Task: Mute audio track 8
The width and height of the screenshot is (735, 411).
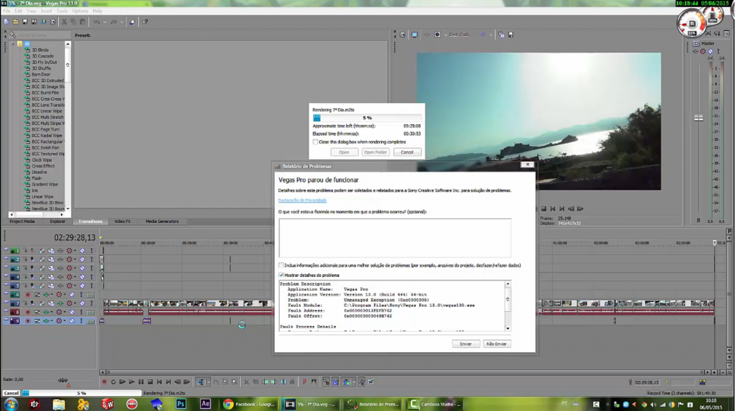Action: click(72, 312)
